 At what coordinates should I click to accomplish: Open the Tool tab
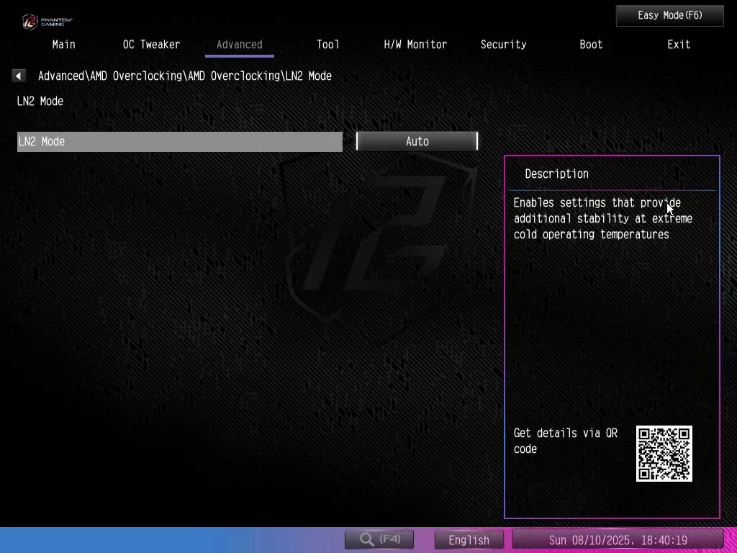(x=327, y=45)
